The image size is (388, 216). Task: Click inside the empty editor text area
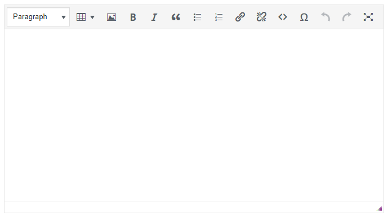(x=194, y=115)
